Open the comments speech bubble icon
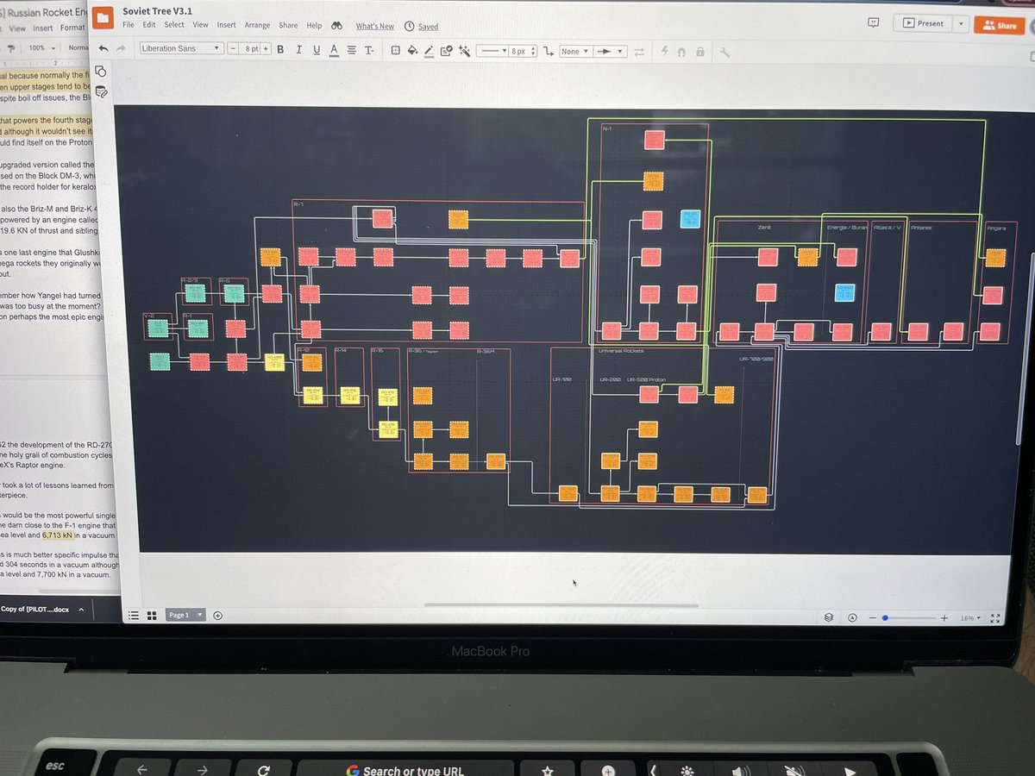Viewport: 1035px width, 776px height. (873, 23)
